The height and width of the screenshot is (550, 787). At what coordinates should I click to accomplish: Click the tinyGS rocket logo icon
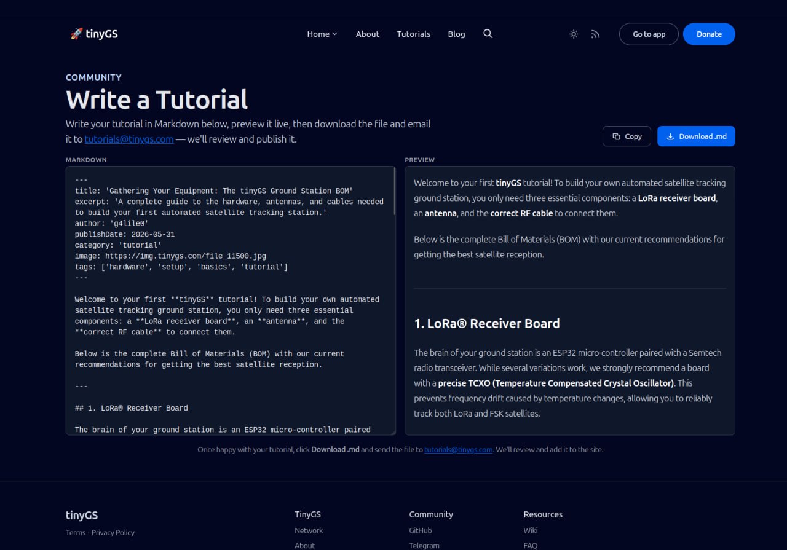point(76,34)
